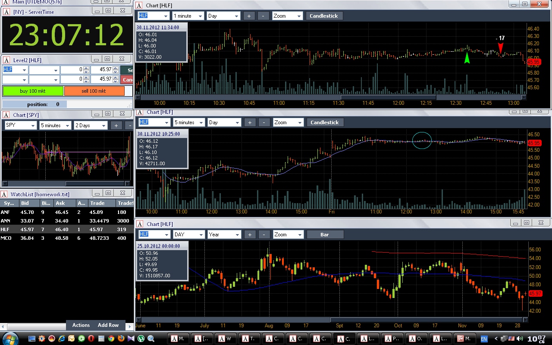
Task: Open the Windows Start menu orb
Action: [10, 339]
